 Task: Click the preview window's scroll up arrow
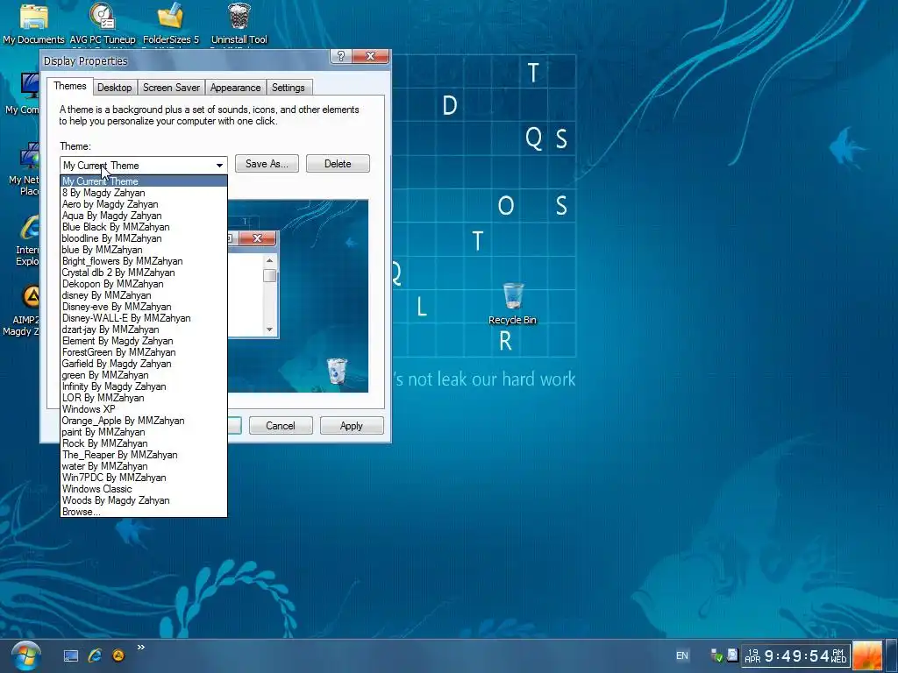(270, 261)
